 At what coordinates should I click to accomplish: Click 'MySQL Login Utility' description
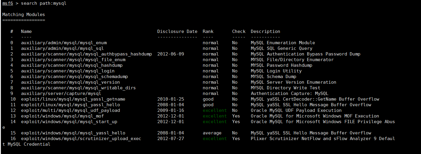tap(276, 71)
